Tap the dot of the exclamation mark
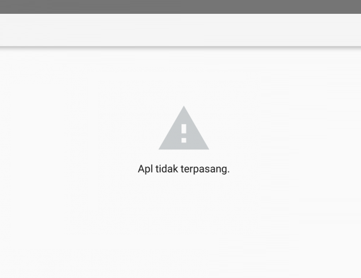Screen dimensions: 361x278 point(184,141)
